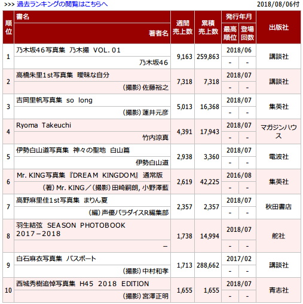
Task: Select title 高橋朱里1st写真集 曖昧な自分
Action: click(x=63, y=75)
